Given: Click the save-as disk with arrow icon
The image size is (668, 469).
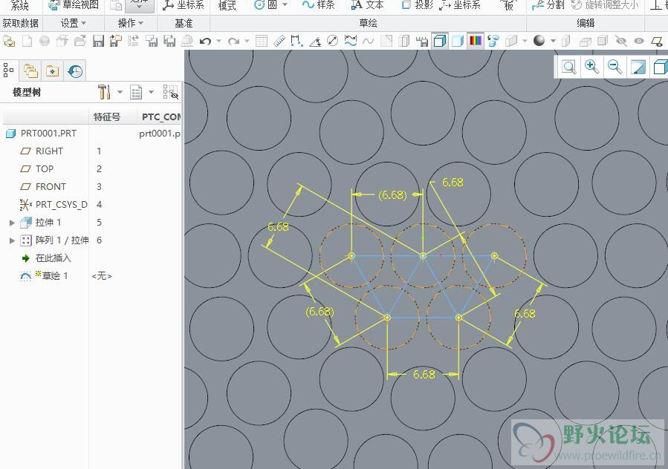Looking at the screenshot, I should click(116, 42).
